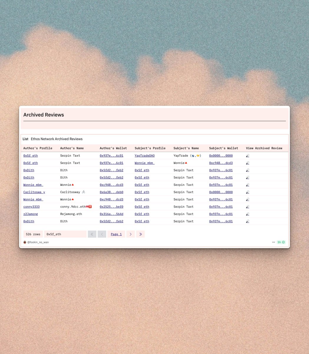Select Serpin Taxt subject name in r2Jamong row
This screenshot has height=354, width=309.
point(184,214)
